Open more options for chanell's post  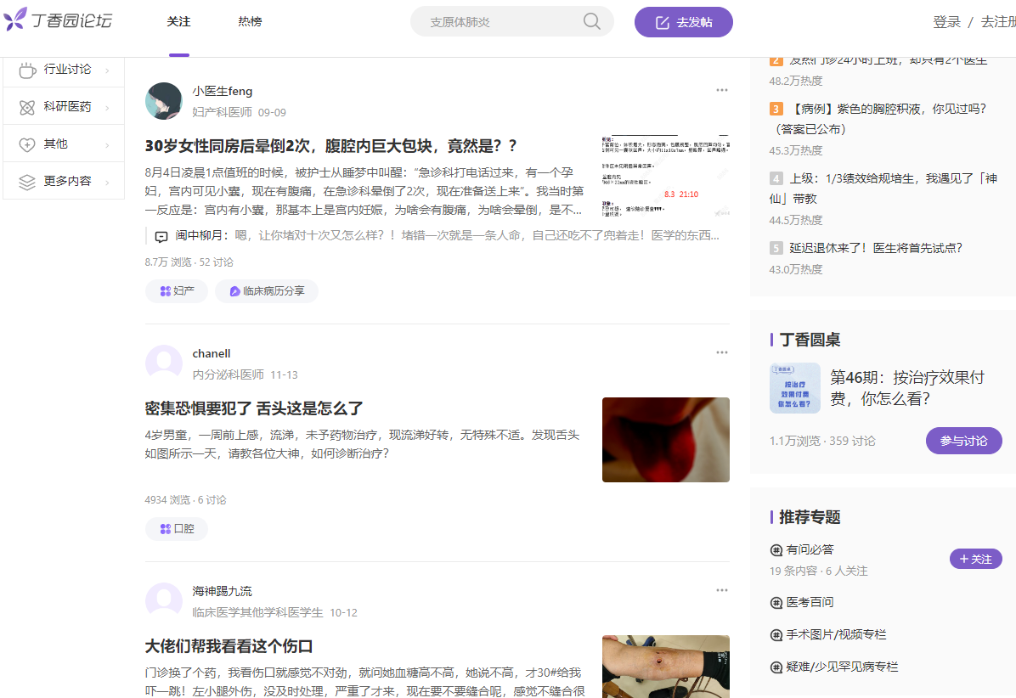pos(721,352)
